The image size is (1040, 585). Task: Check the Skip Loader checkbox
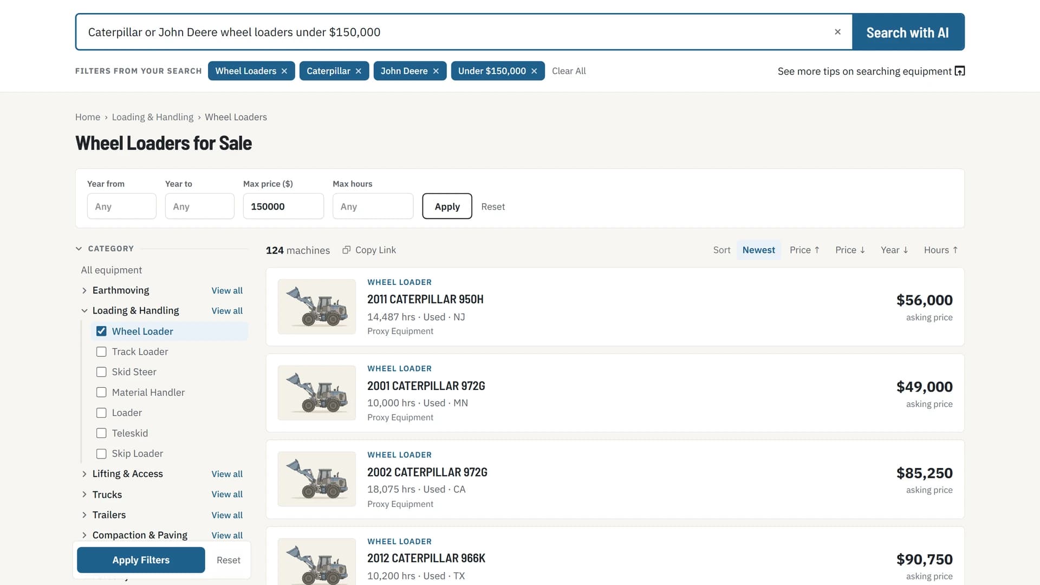[101, 453]
